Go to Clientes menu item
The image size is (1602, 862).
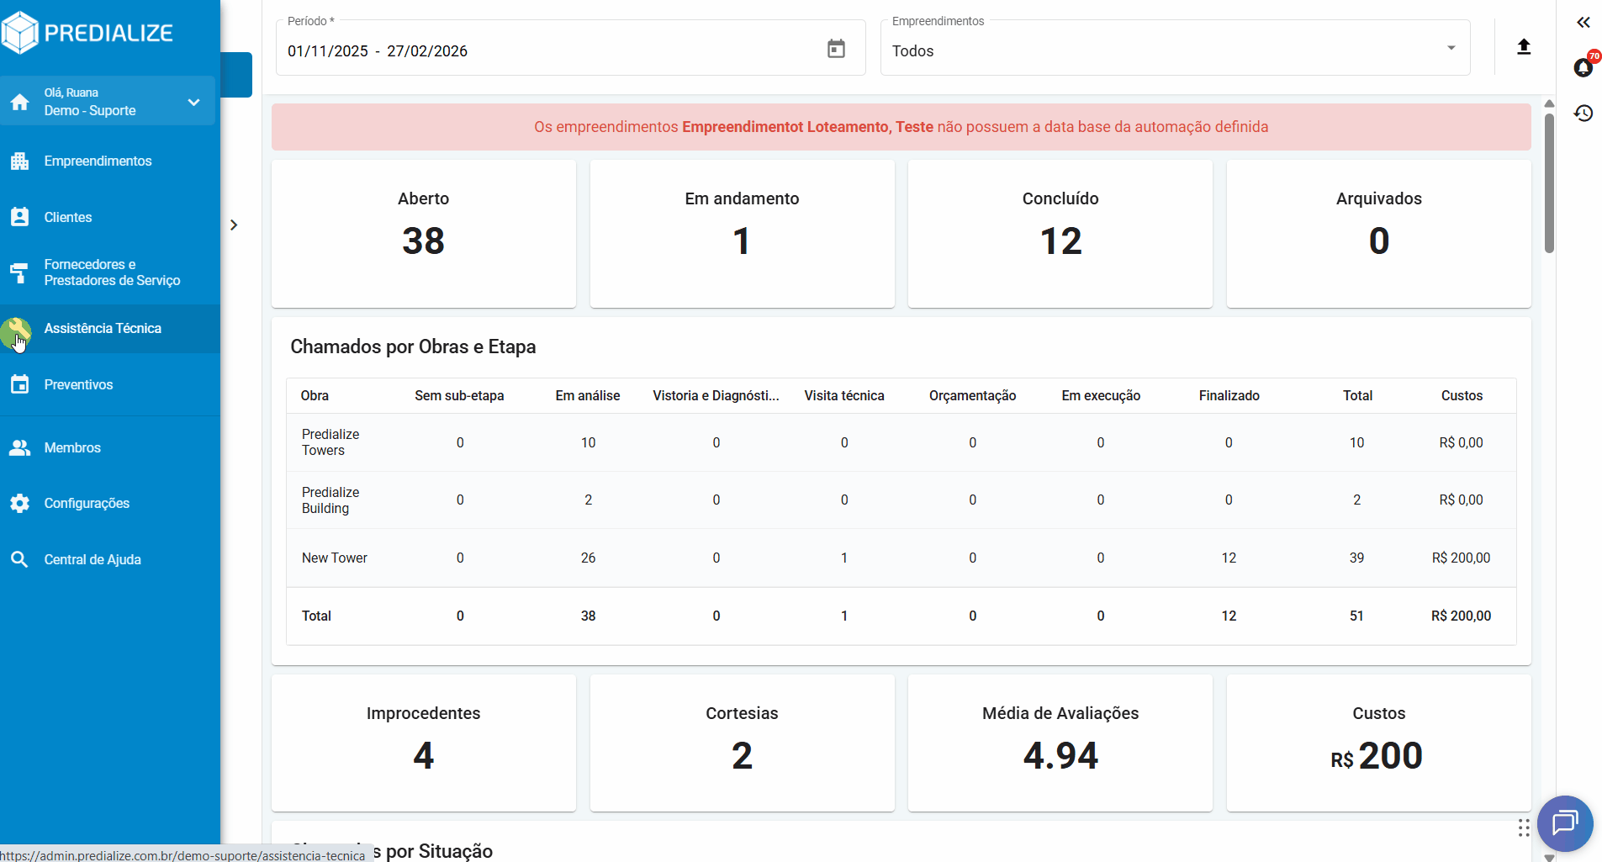click(x=68, y=217)
